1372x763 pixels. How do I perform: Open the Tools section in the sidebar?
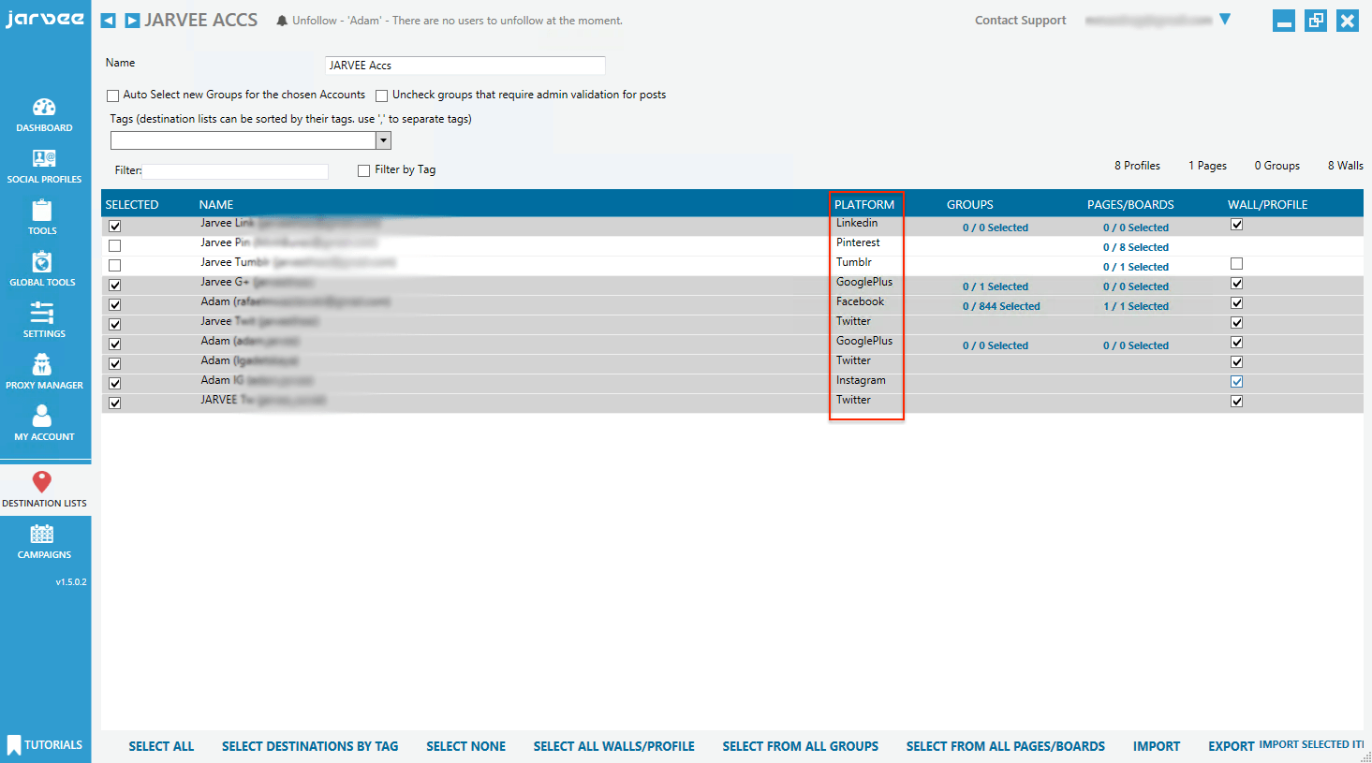pyautogui.click(x=42, y=217)
